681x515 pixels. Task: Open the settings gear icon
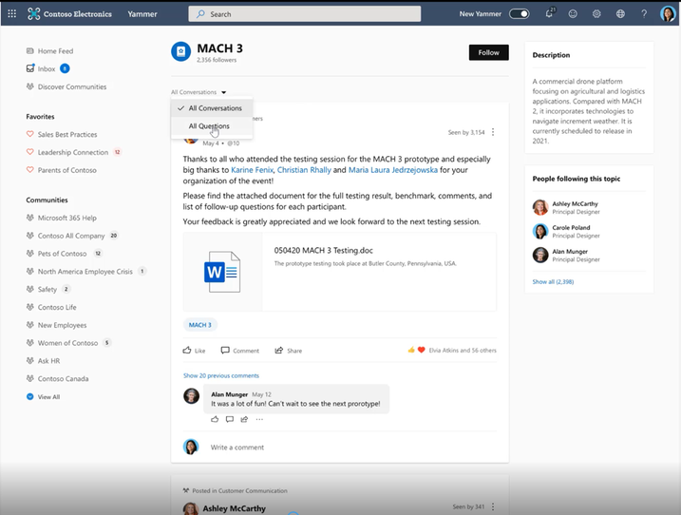596,14
